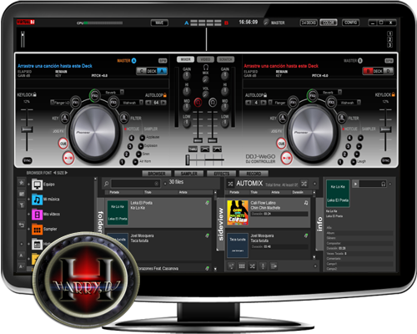Play preview in the info panel
Image resolution: width=417 pixels, height=334 pixels.
click(x=355, y=184)
